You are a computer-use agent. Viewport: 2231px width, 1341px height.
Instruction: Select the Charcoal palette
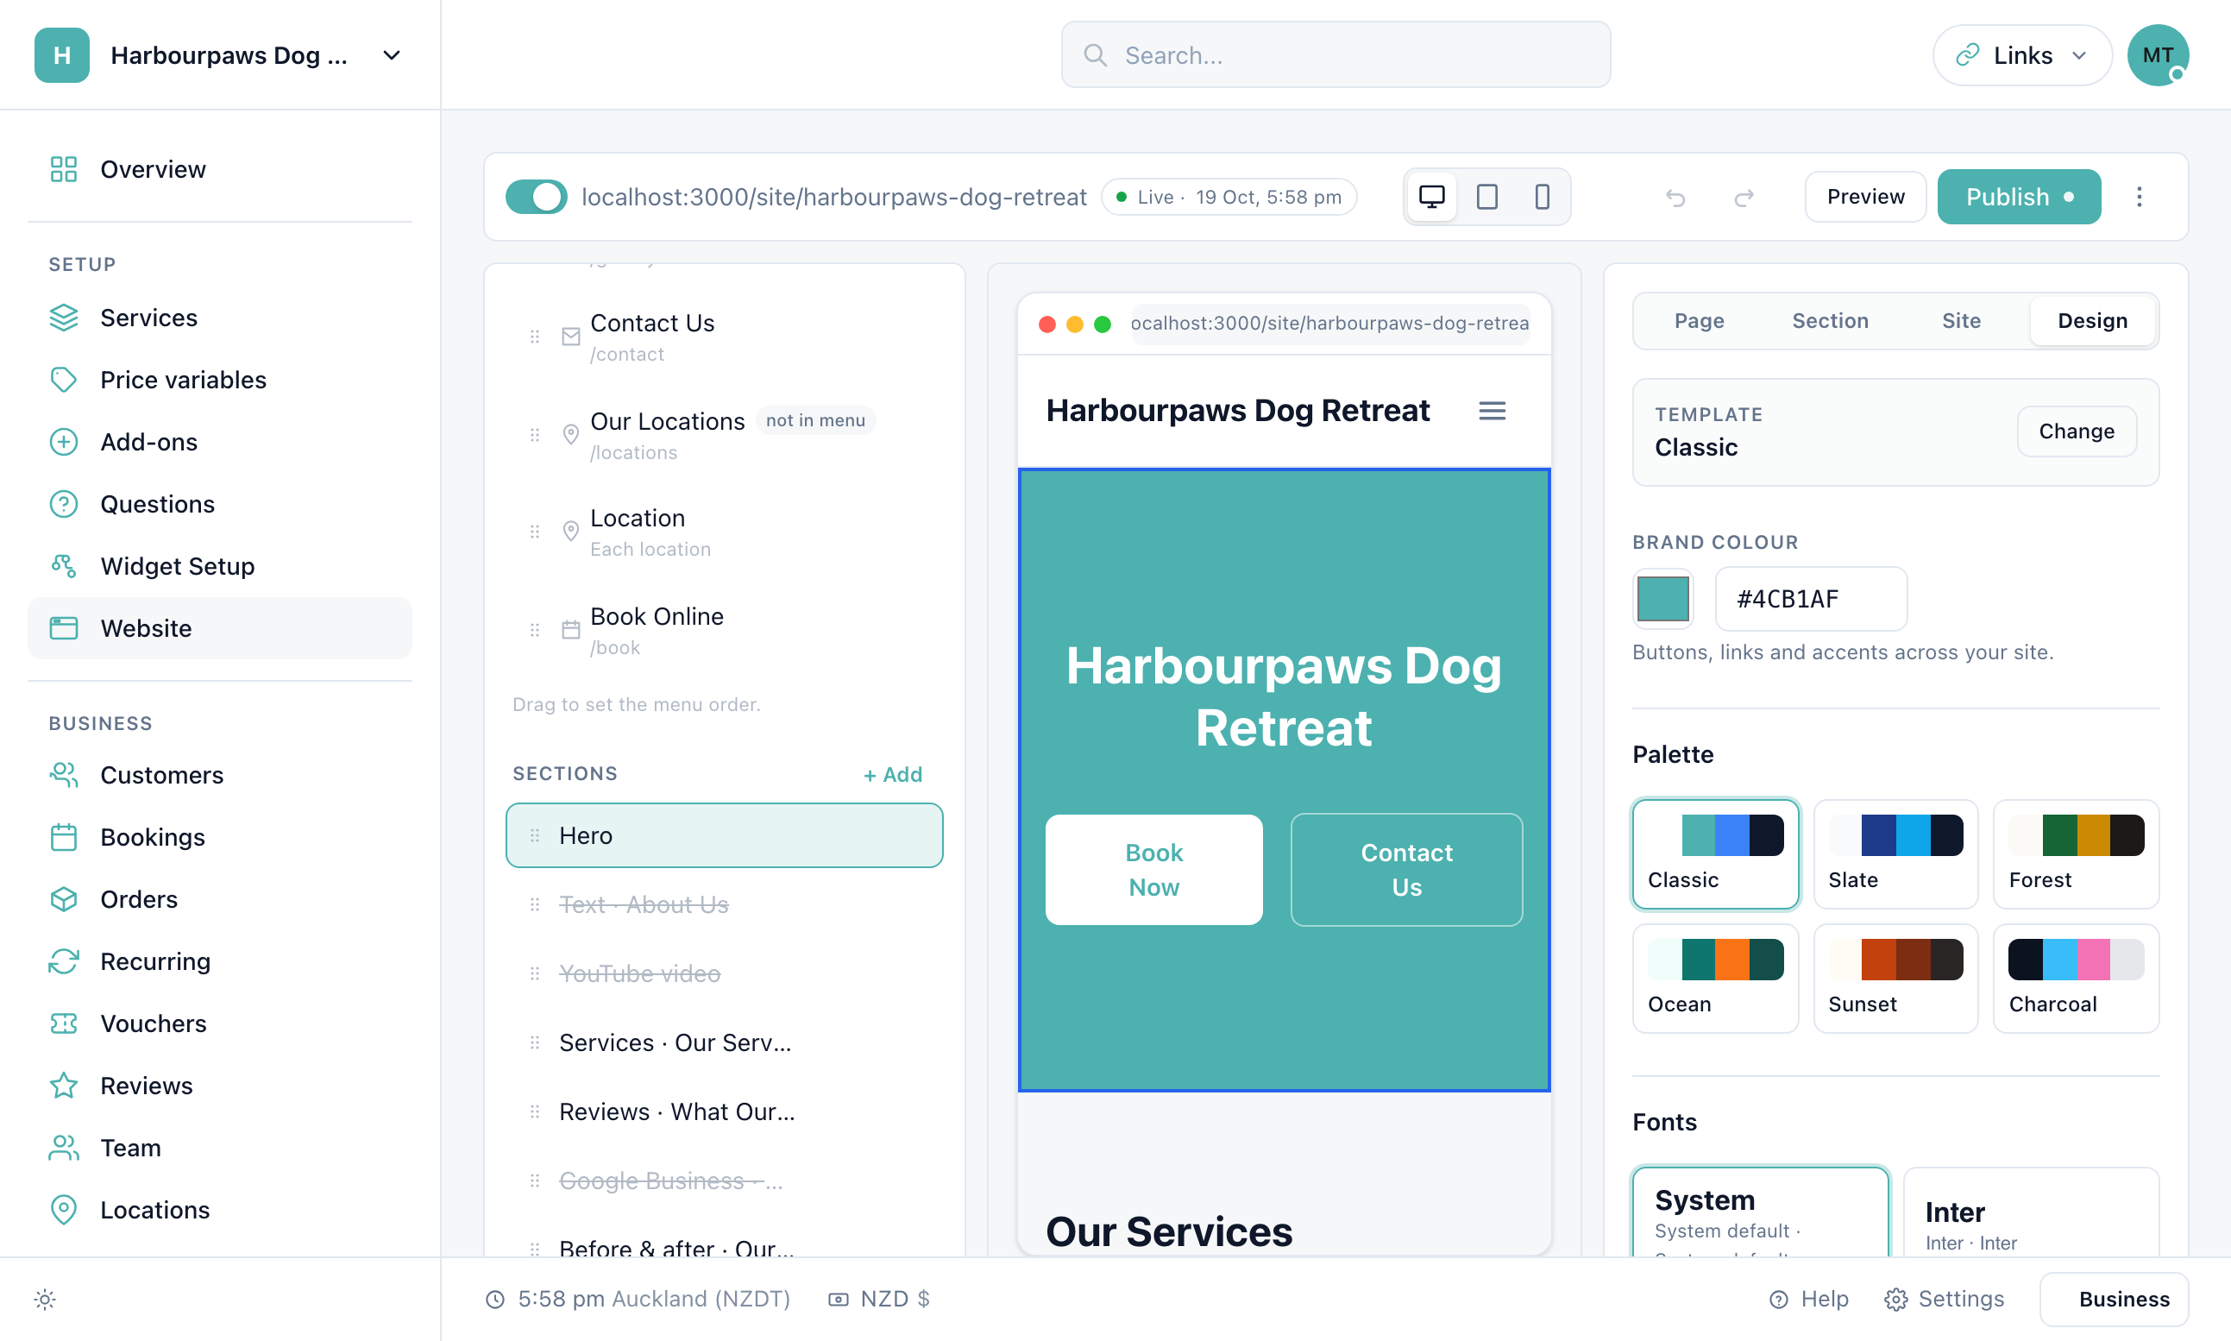[x=2076, y=978]
